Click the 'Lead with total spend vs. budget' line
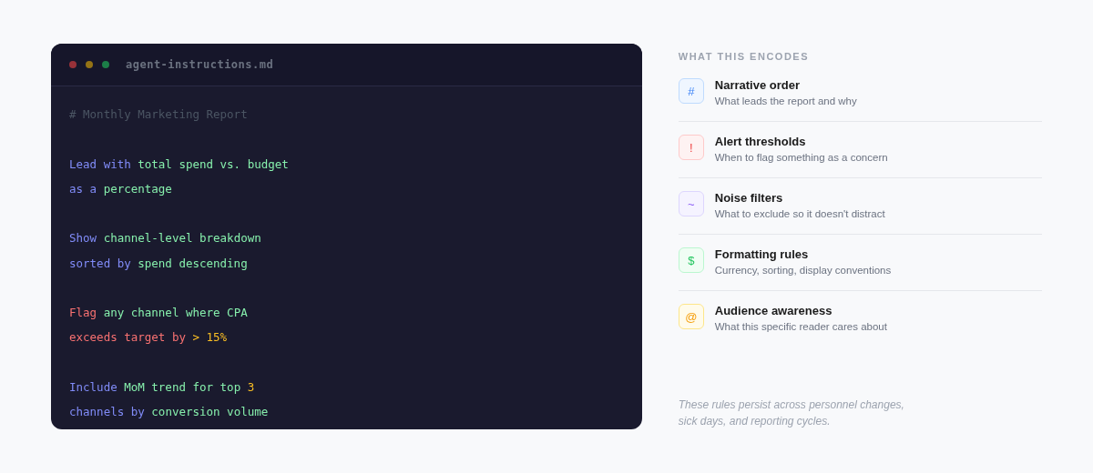Image resolution: width=1093 pixels, height=473 pixels. [179, 165]
